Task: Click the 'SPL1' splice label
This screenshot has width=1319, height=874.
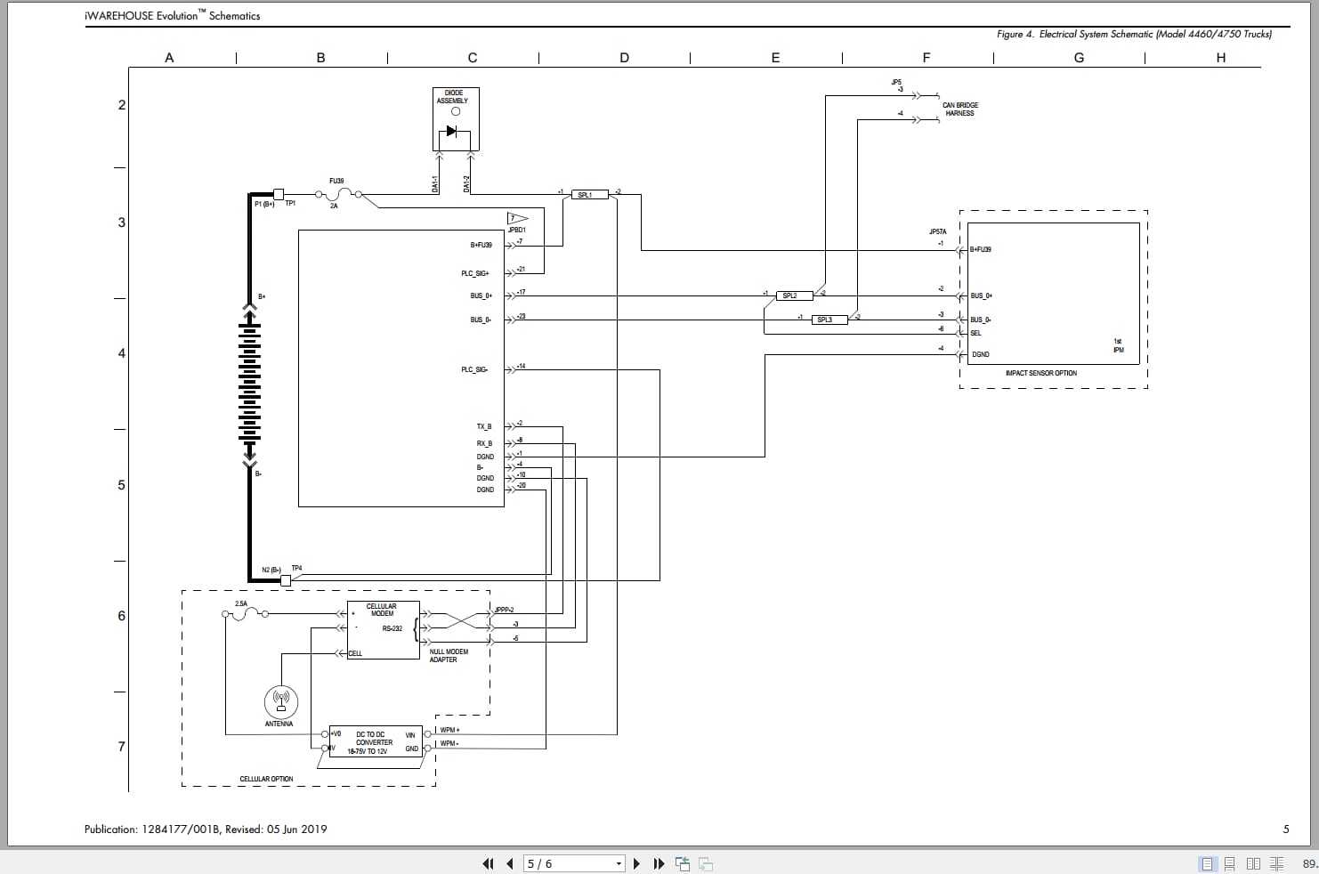Action: point(585,195)
